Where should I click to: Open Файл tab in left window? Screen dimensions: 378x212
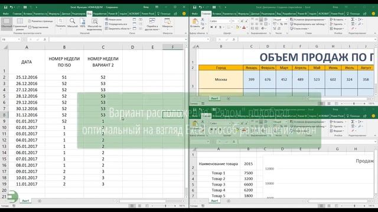(6, 14)
